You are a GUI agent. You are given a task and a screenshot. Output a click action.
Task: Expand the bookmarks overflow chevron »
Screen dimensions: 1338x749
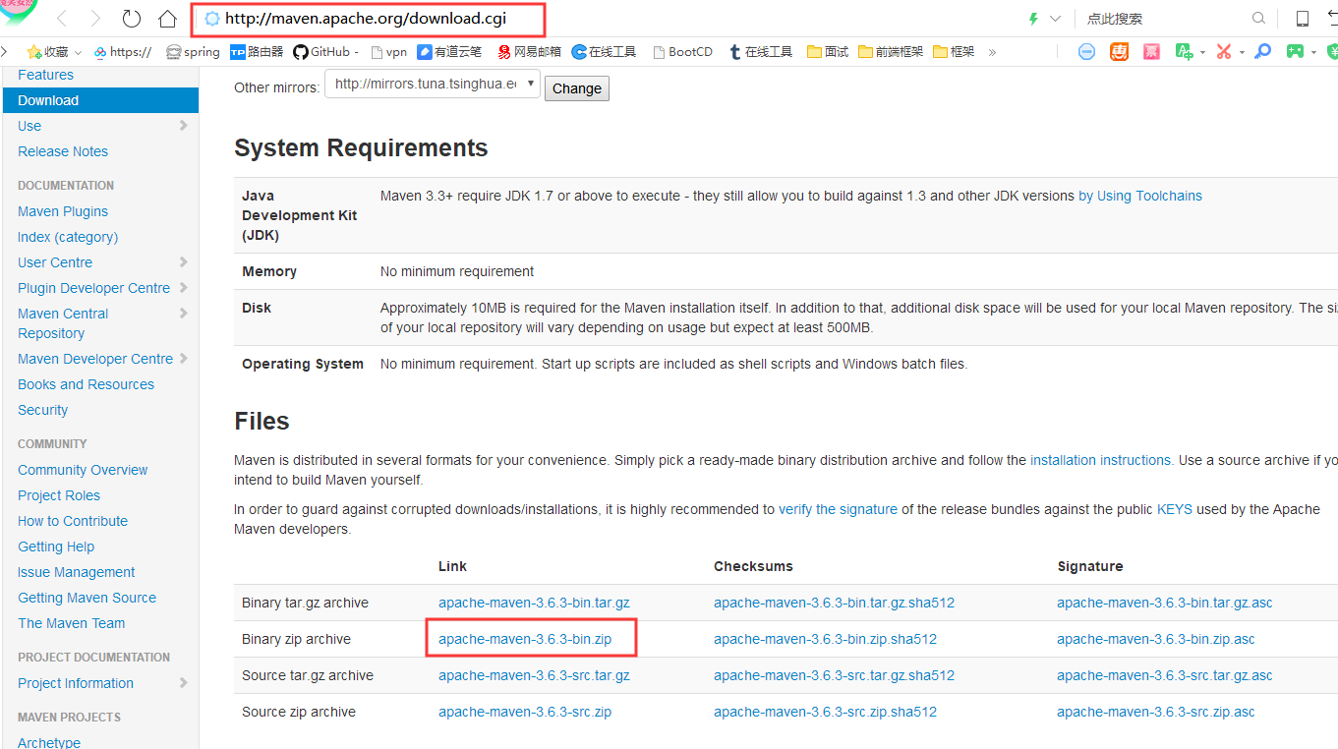(992, 52)
